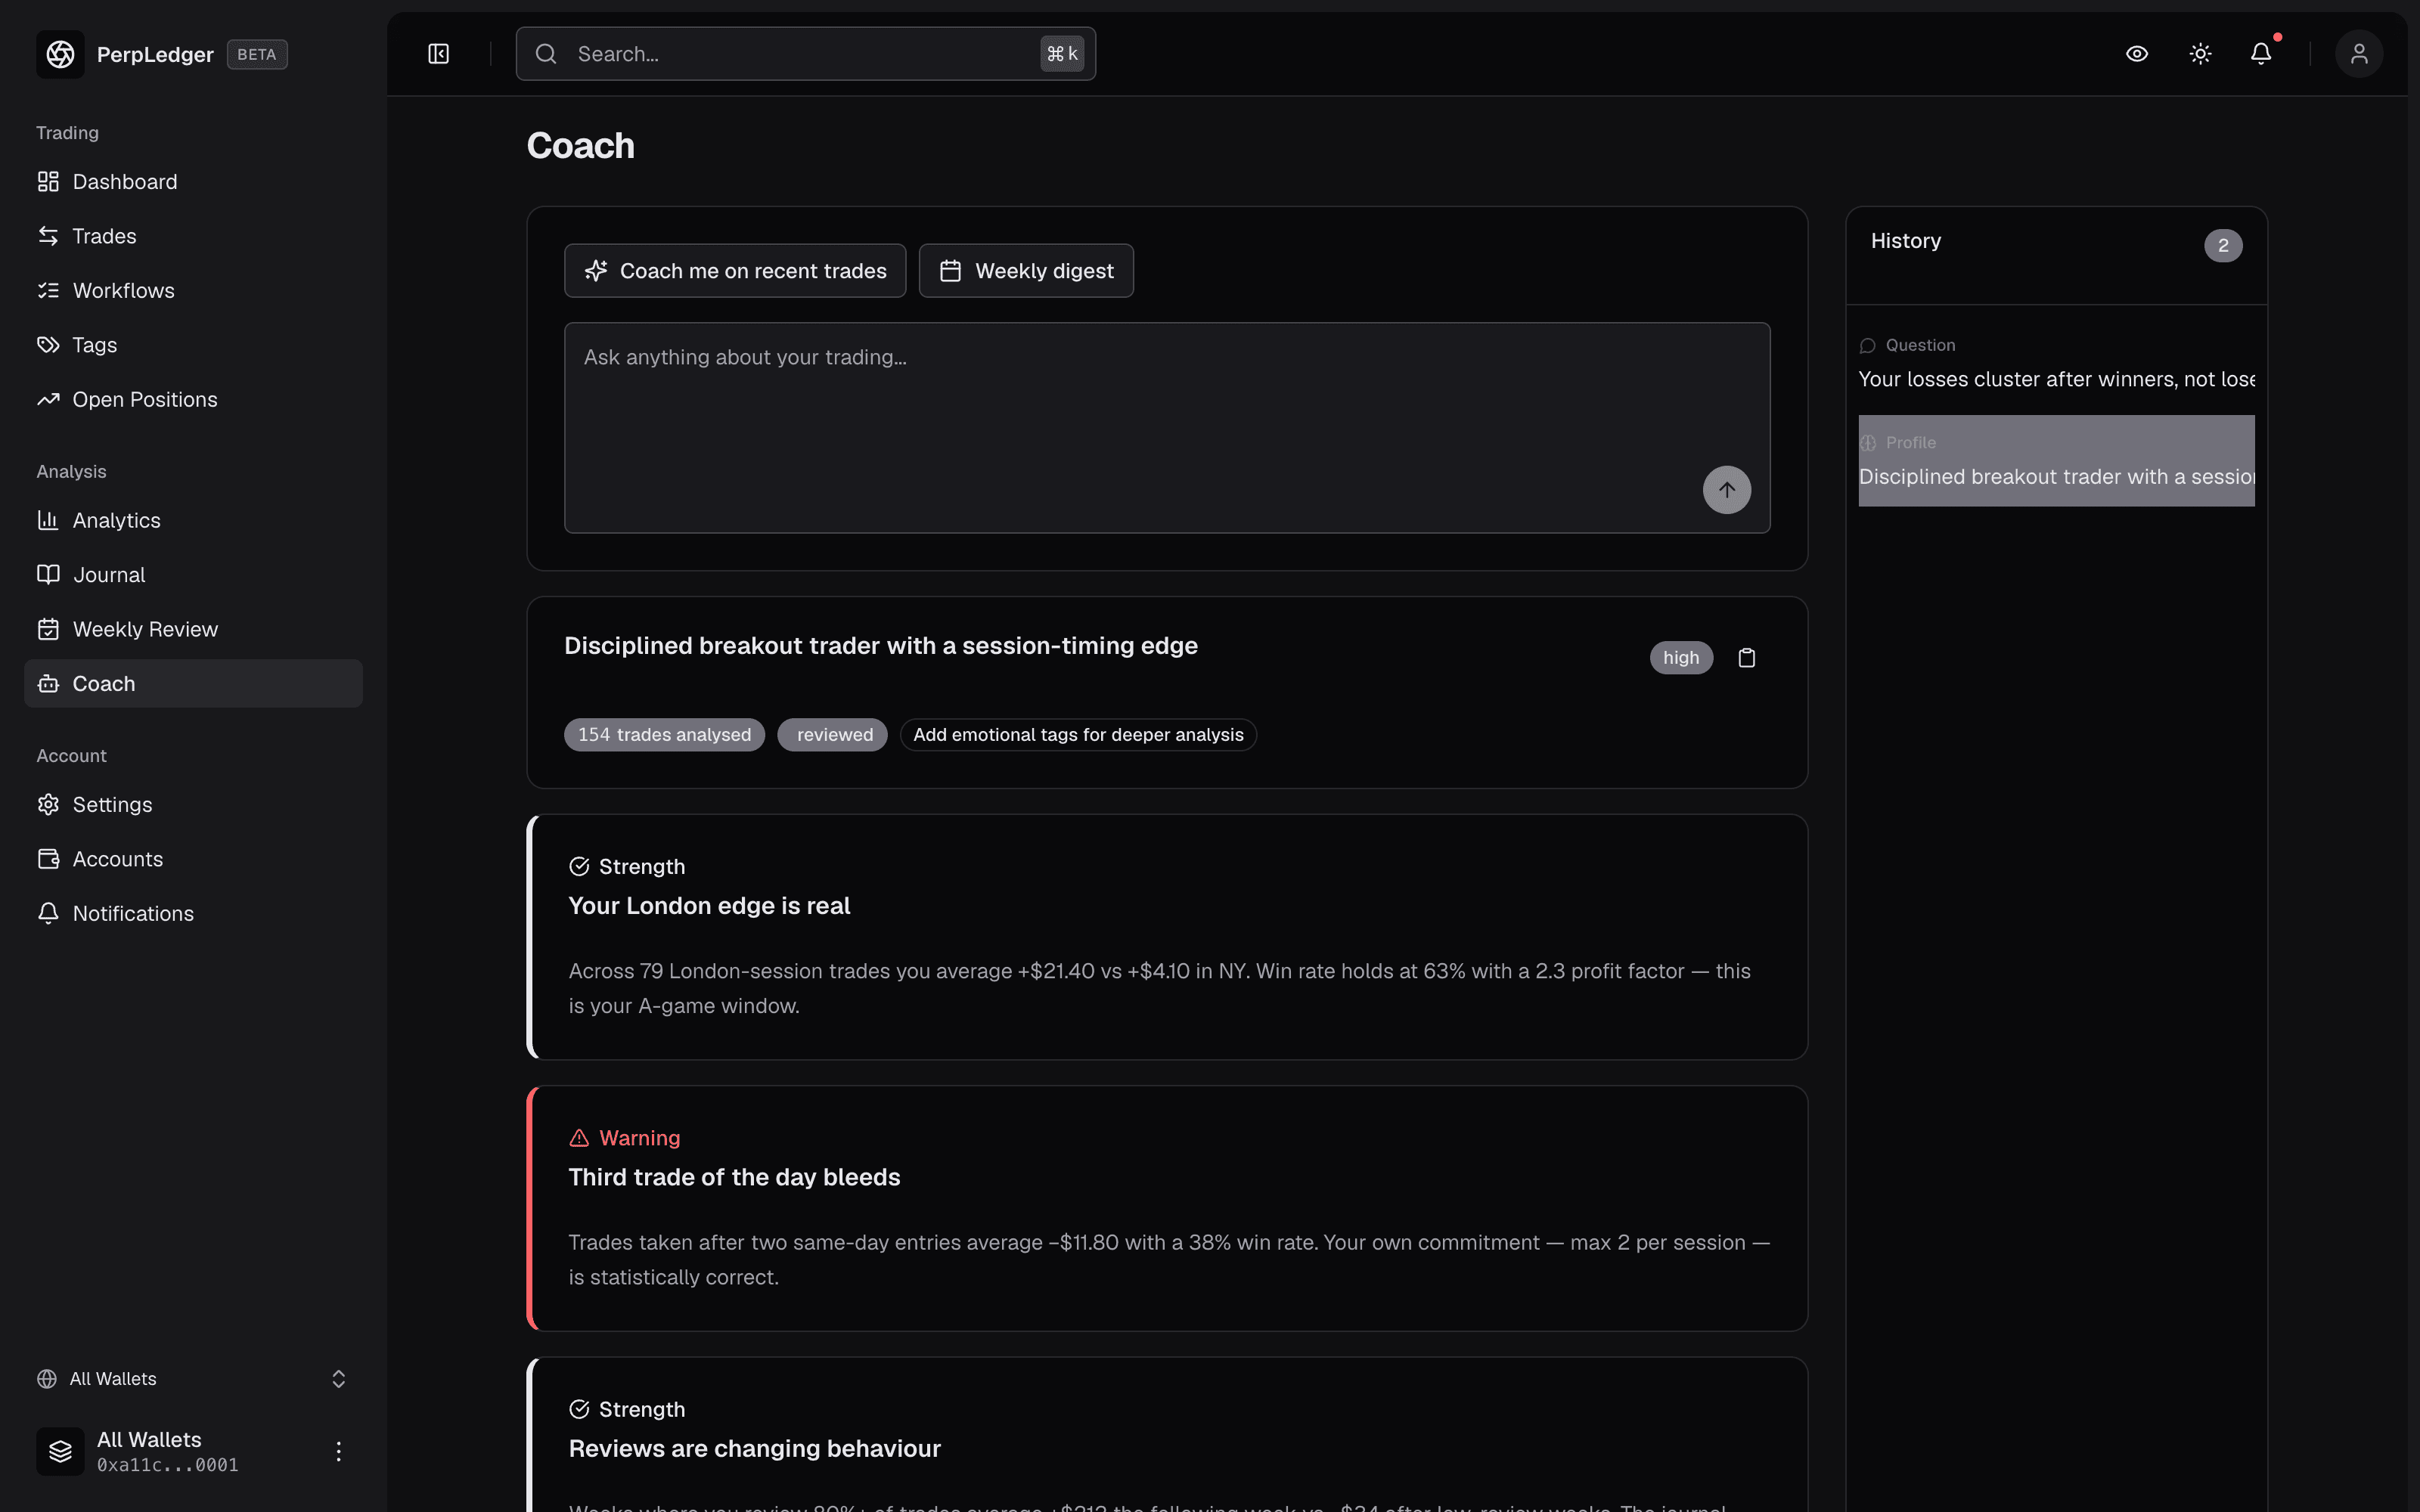
Task: Click the Weekly digest button
Action: (1026, 271)
